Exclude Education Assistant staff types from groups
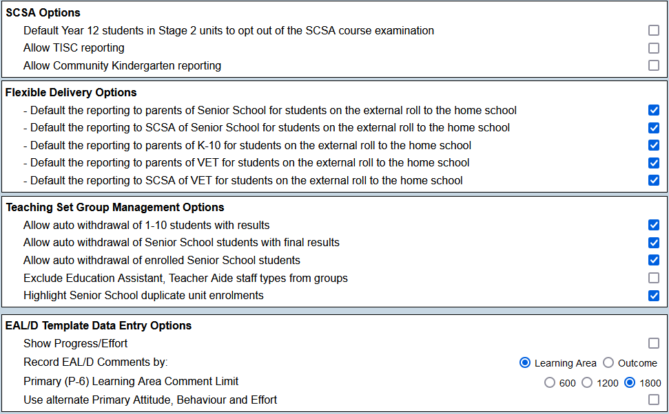Screen dimensions: 669x414 [654, 278]
